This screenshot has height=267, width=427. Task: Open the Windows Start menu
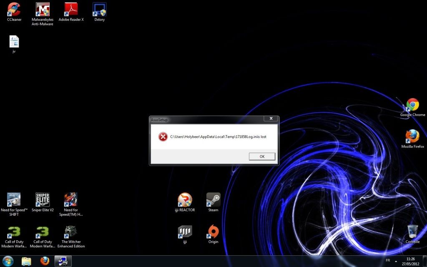click(8, 261)
